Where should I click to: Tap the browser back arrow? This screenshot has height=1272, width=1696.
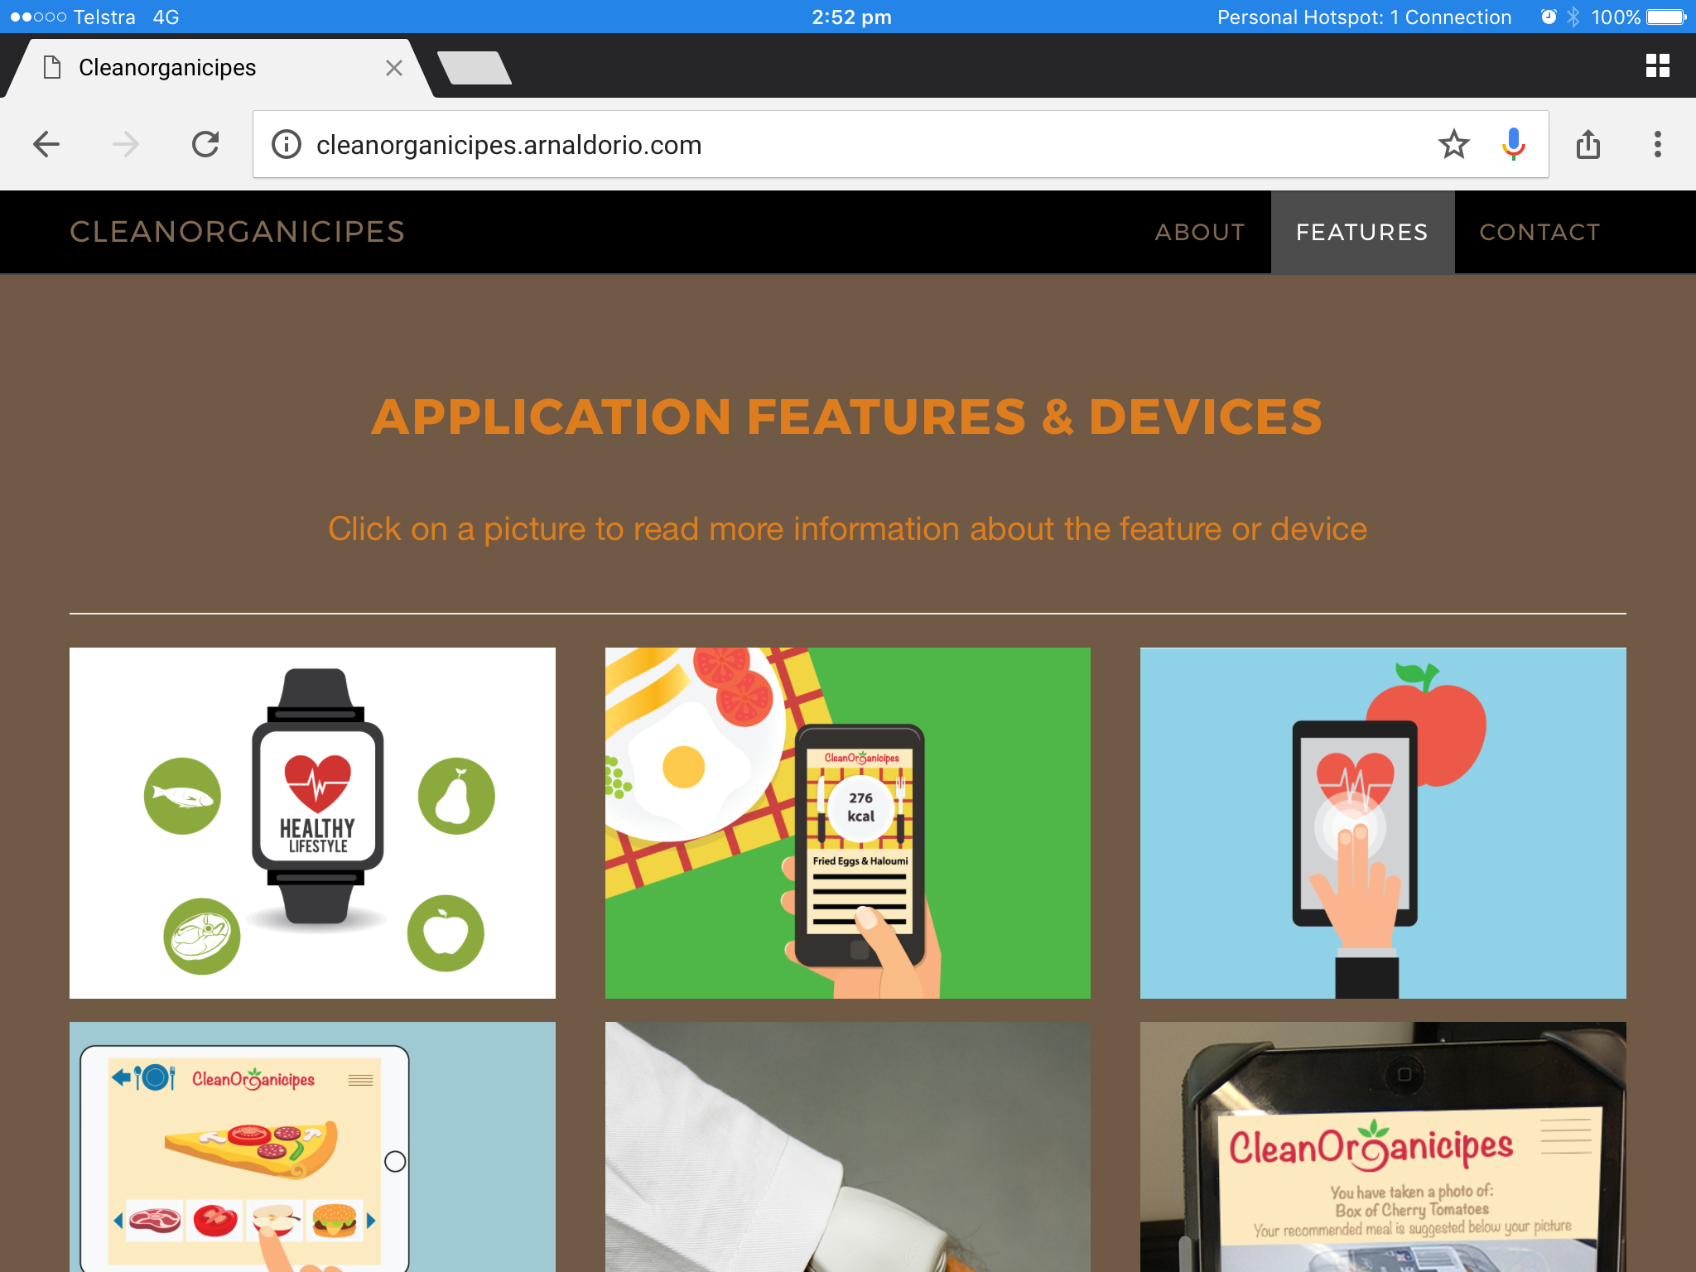[x=46, y=145]
